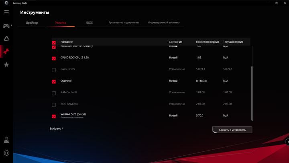Open the settings gear icon
This screenshot has width=289, height=163.
[x=6, y=153]
